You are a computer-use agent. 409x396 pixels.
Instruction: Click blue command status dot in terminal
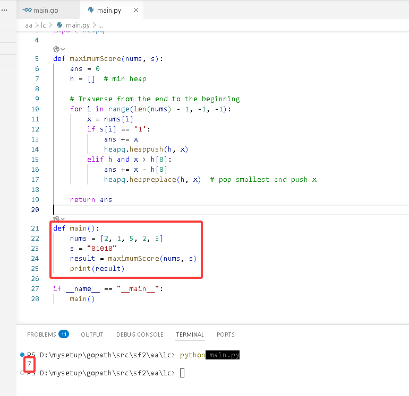point(22,355)
